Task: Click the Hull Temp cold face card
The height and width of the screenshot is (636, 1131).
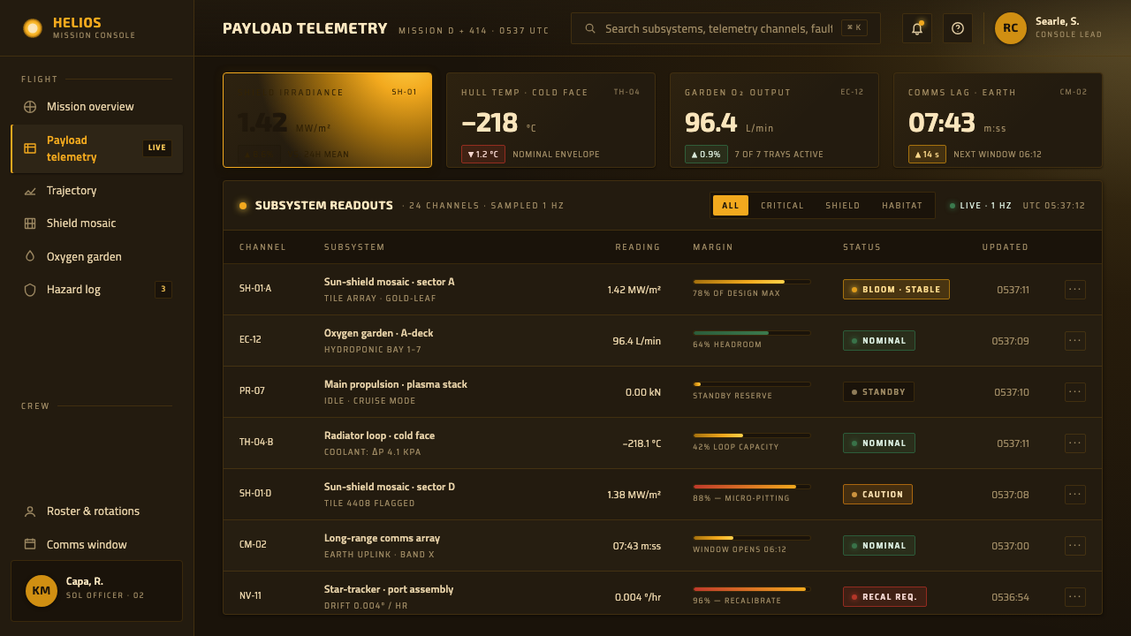Action: click(550, 120)
